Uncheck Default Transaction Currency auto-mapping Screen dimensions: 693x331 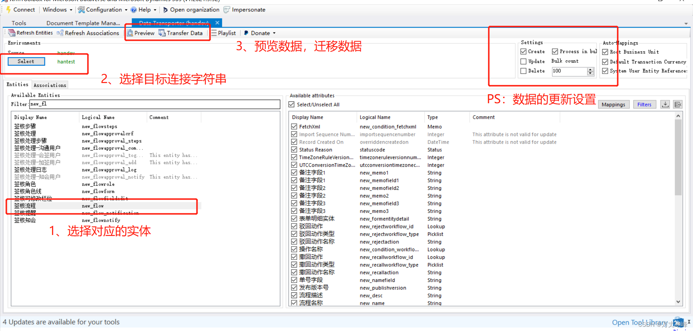(x=605, y=62)
